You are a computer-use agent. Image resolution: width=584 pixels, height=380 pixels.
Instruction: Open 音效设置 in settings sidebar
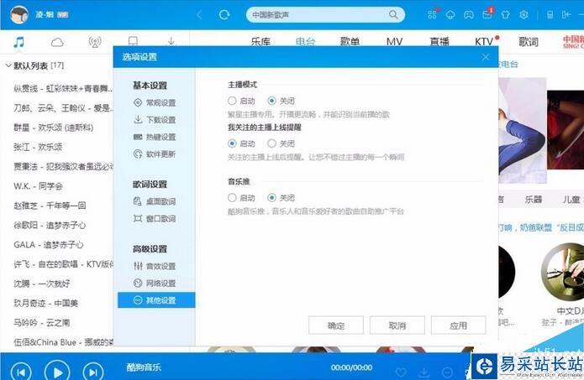pos(155,266)
